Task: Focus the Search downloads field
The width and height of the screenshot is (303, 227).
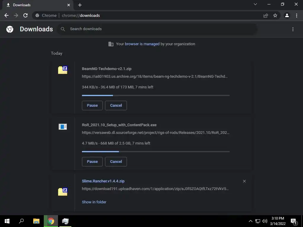Action: click(x=157, y=29)
